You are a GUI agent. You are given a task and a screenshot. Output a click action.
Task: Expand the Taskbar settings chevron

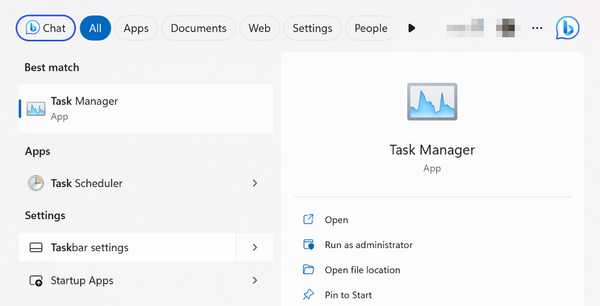click(255, 248)
